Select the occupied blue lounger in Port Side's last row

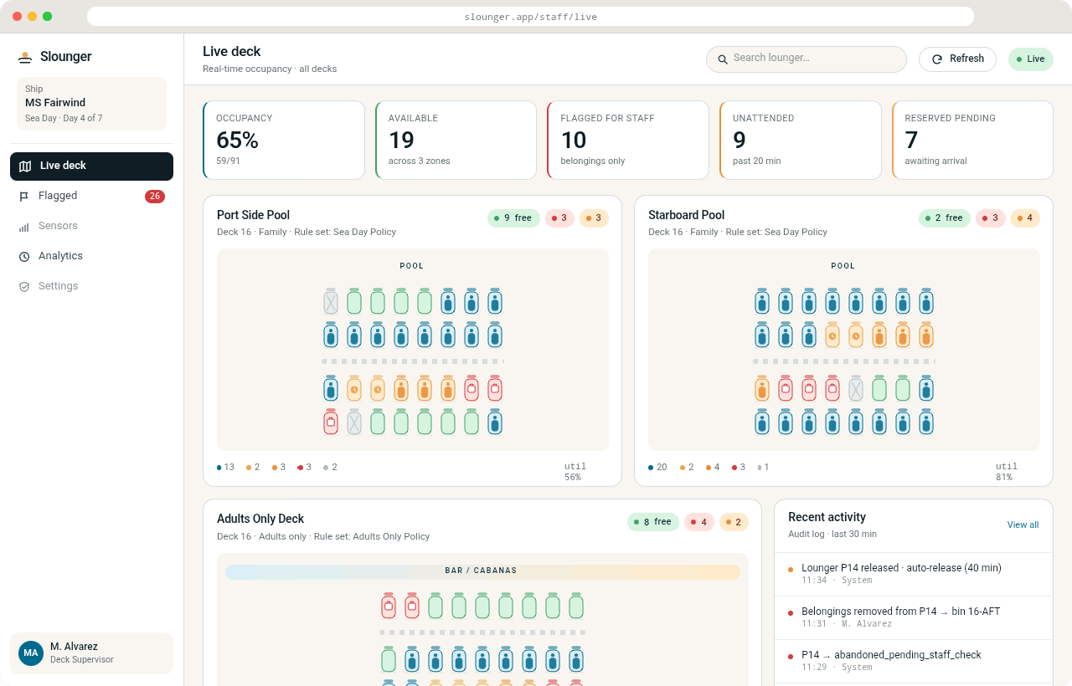495,422
